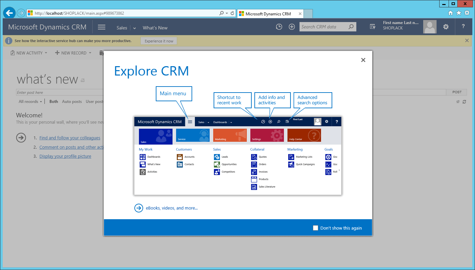475x270 pixels.
Task: Check the Don't show this again box
Action: point(316,228)
